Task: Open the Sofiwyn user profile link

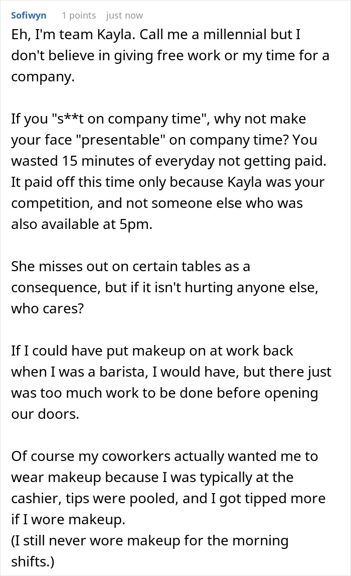Action: (x=29, y=16)
